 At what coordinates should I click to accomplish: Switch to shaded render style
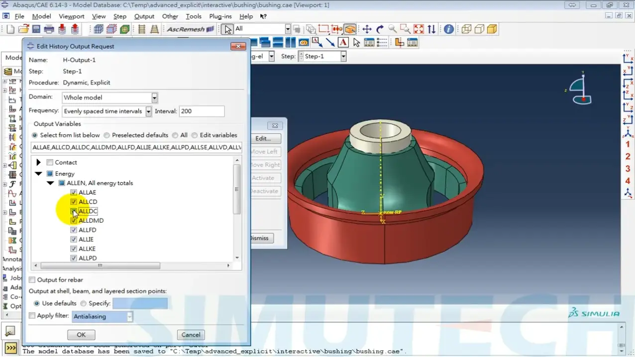click(x=492, y=29)
